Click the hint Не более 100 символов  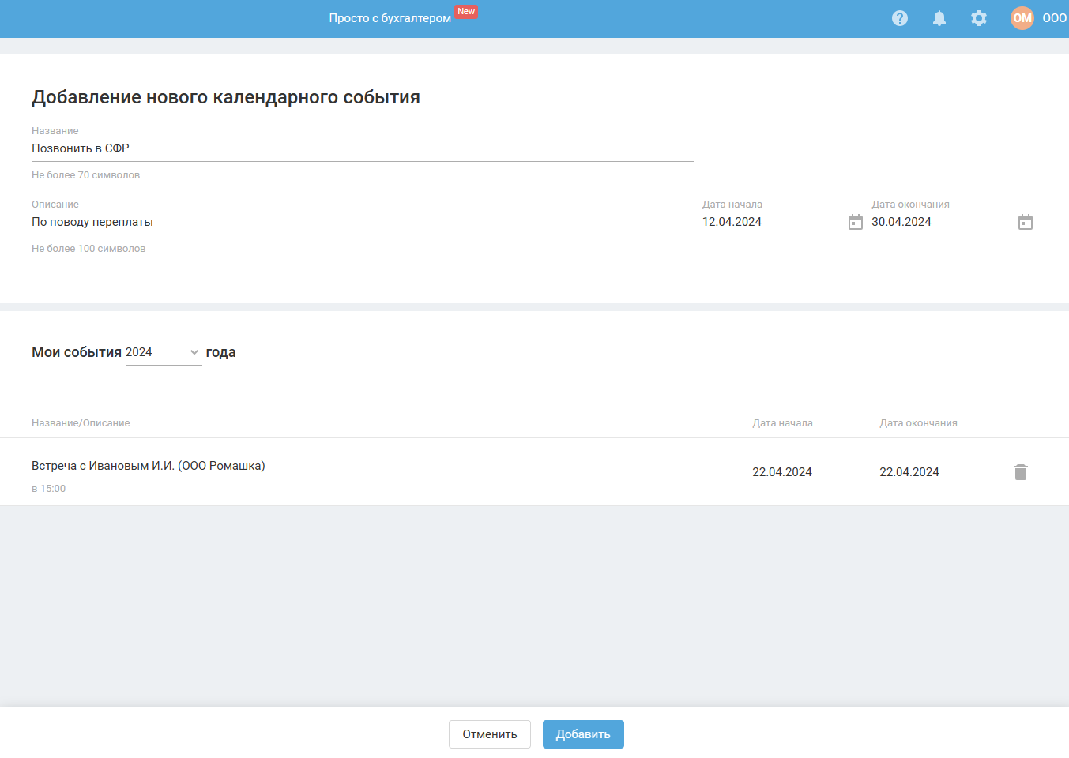click(88, 249)
